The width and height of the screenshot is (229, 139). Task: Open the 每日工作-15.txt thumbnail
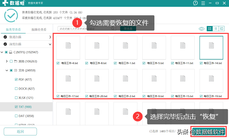point(183,81)
